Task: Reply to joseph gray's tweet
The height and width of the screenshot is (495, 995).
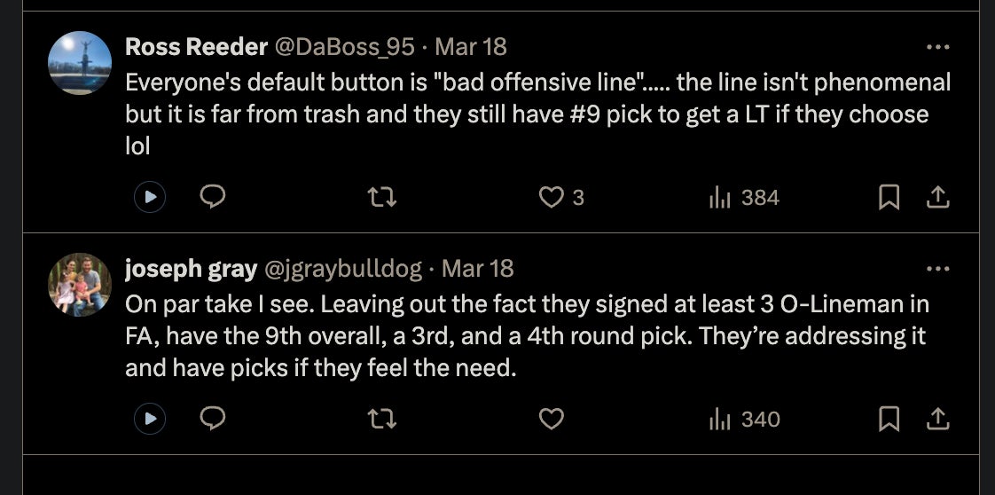Action: [213, 418]
